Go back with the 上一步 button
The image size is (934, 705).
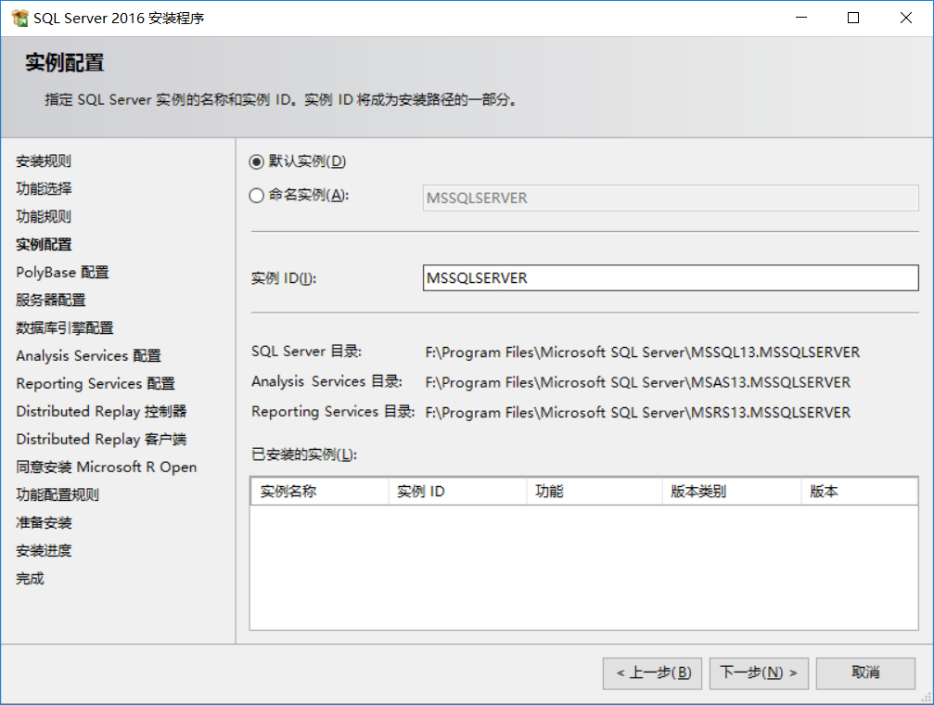click(652, 673)
